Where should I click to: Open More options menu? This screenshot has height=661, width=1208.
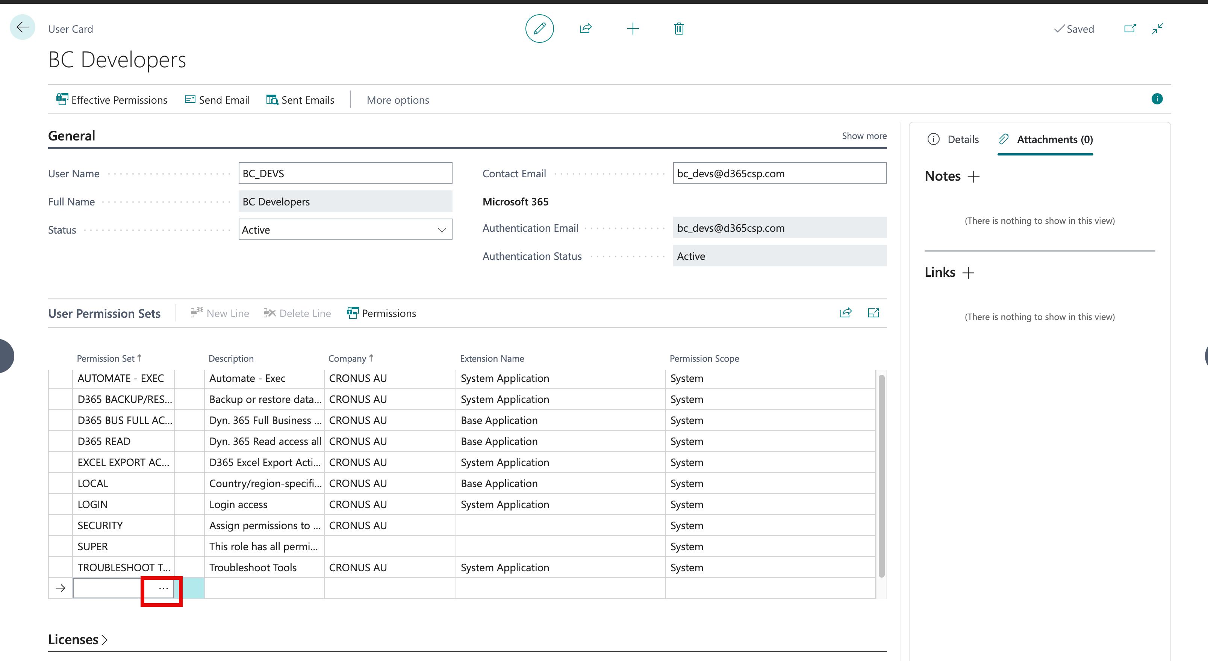click(398, 100)
